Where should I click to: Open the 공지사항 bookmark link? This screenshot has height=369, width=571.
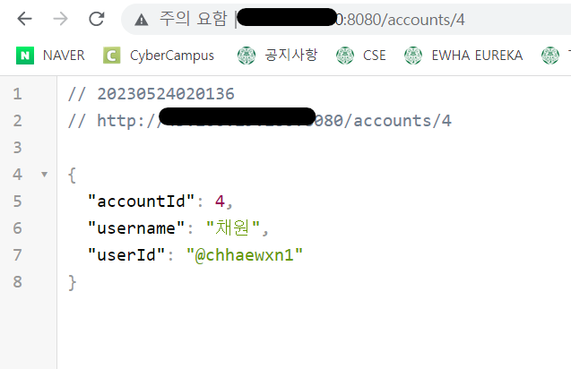click(x=291, y=56)
